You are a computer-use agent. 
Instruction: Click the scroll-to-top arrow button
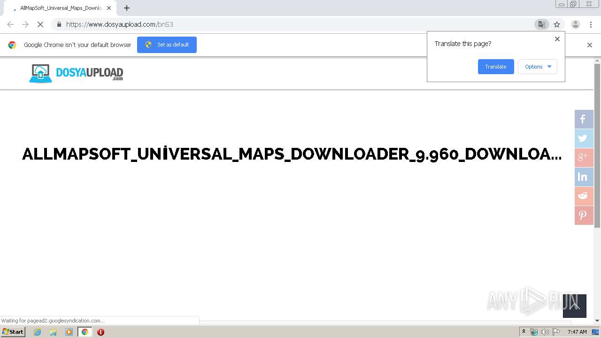[x=575, y=306]
